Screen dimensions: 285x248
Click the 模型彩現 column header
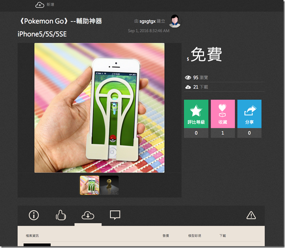pos(194,236)
